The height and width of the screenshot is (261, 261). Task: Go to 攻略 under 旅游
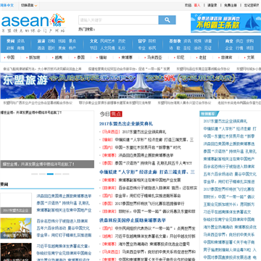(51, 41)
